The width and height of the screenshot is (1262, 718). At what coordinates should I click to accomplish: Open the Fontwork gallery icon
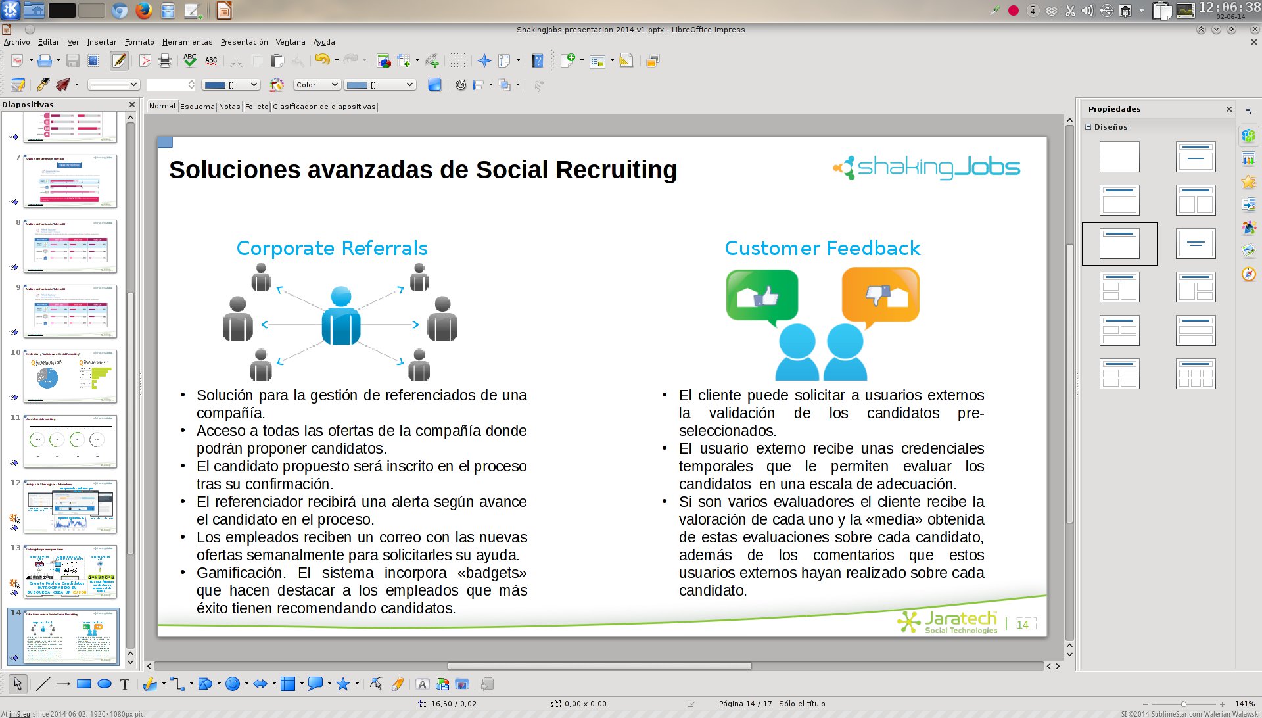pos(423,684)
